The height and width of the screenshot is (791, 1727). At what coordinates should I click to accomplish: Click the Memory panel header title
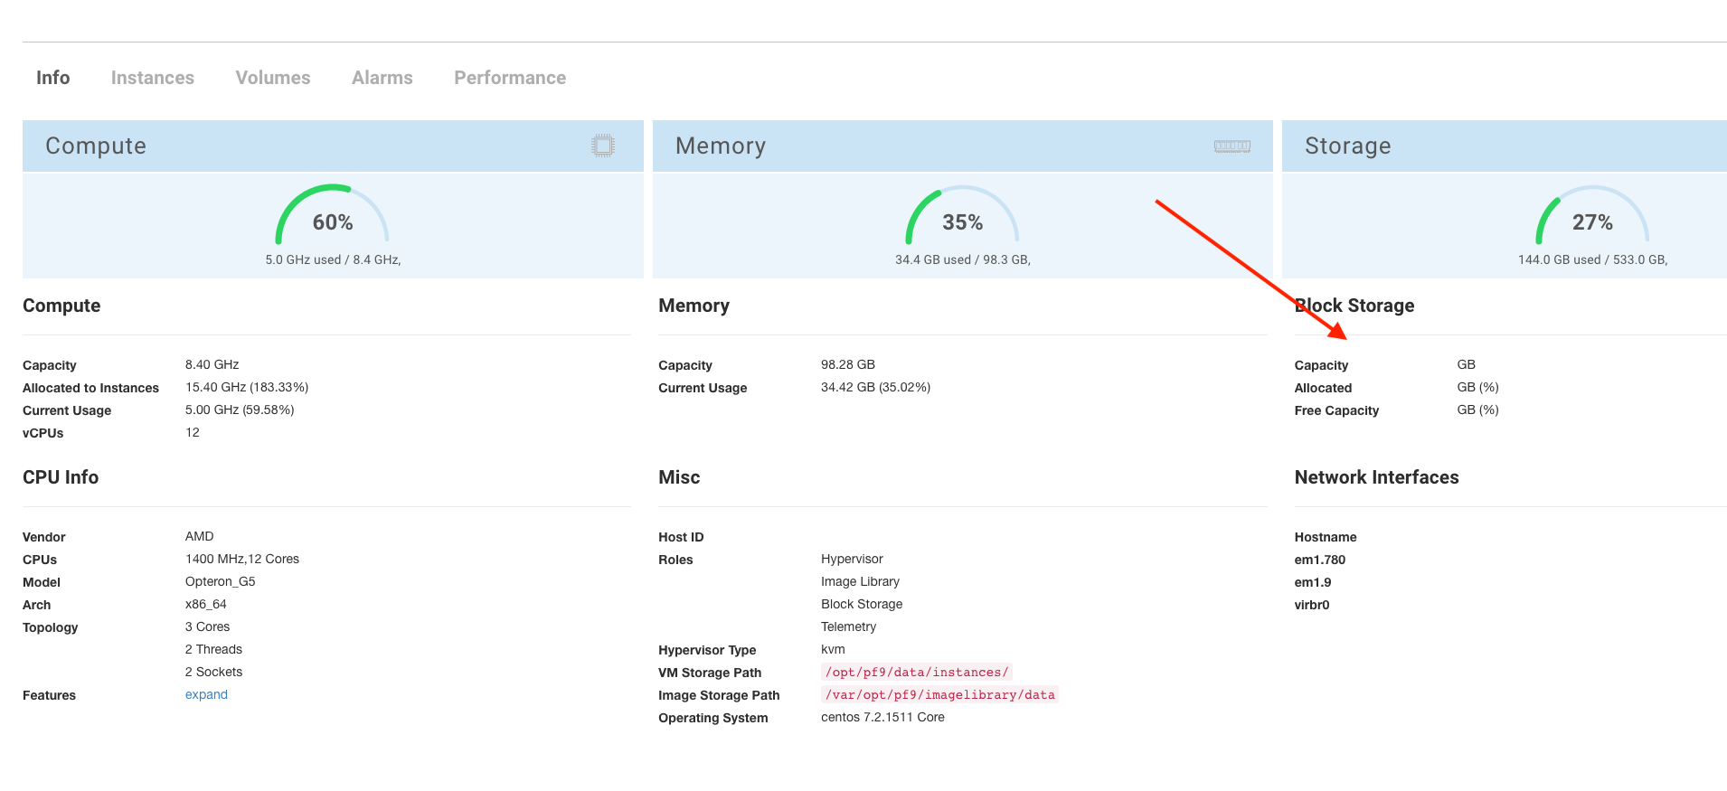click(721, 146)
